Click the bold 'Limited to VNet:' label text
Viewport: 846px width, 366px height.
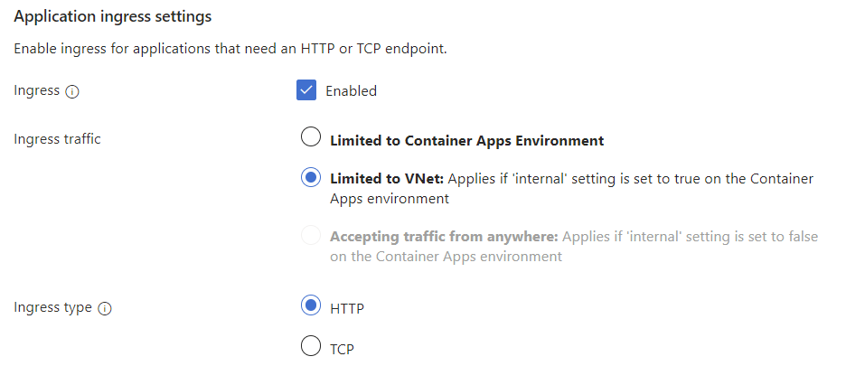click(386, 179)
